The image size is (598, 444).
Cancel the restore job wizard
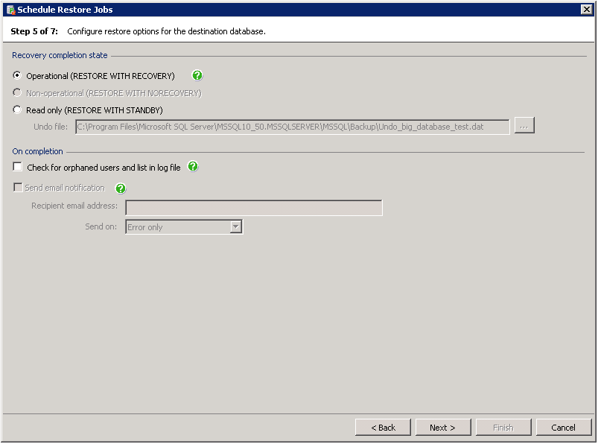click(x=564, y=427)
